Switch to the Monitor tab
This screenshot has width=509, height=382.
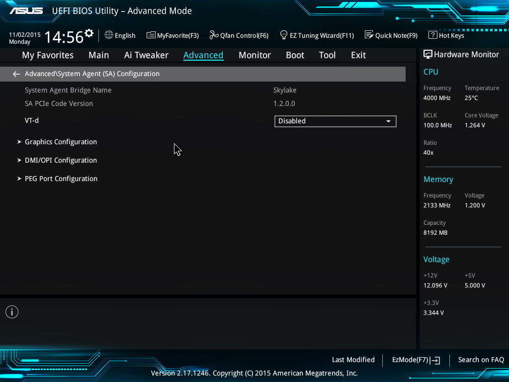[254, 55]
